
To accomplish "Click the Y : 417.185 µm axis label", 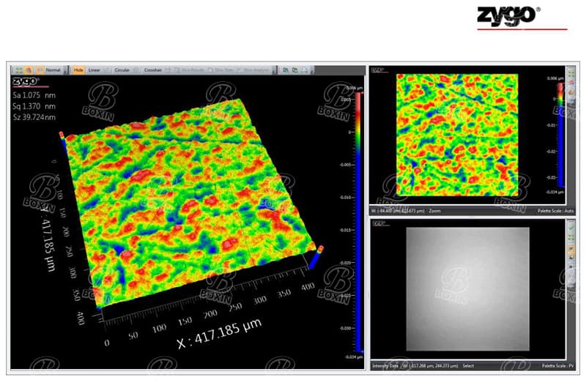I will point(47,239).
